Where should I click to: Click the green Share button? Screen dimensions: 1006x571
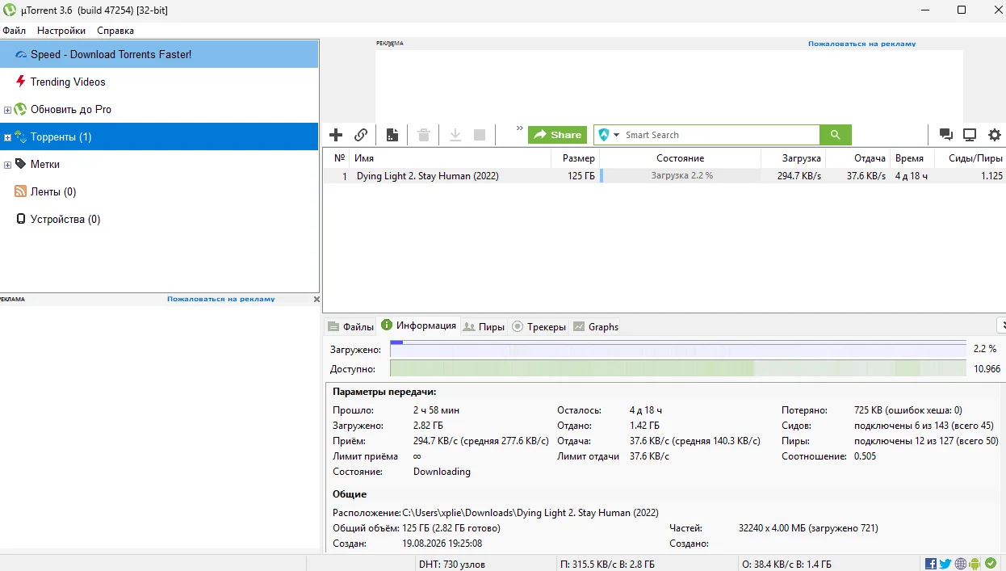coord(557,135)
